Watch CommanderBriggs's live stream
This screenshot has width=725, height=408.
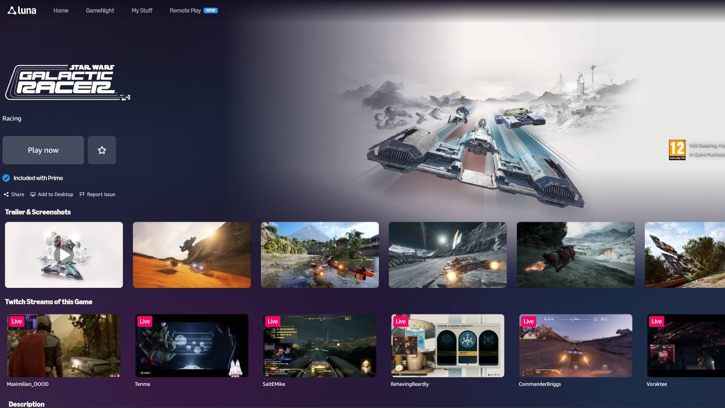[576, 346]
